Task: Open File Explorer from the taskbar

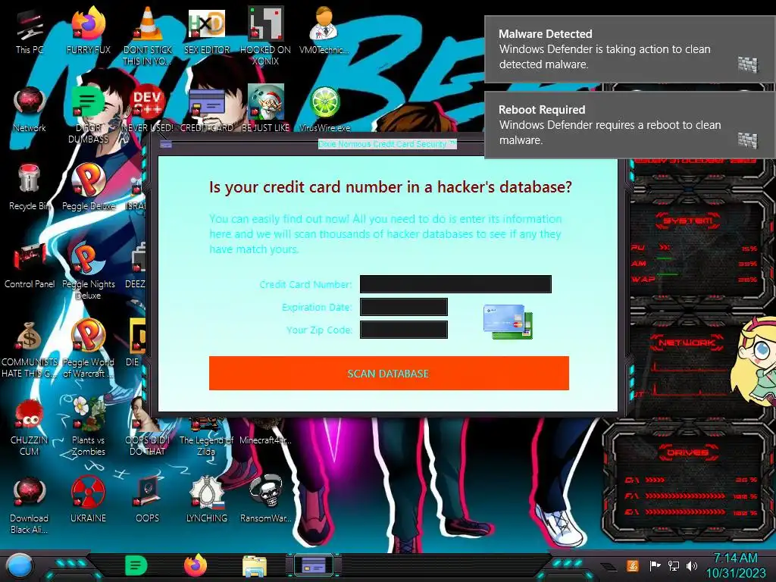Action: tap(255, 566)
